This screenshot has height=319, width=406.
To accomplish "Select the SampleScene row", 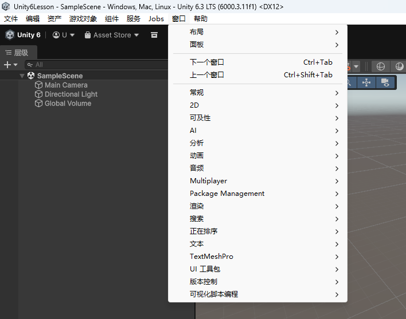I will pyautogui.click(x=84, y=76).
